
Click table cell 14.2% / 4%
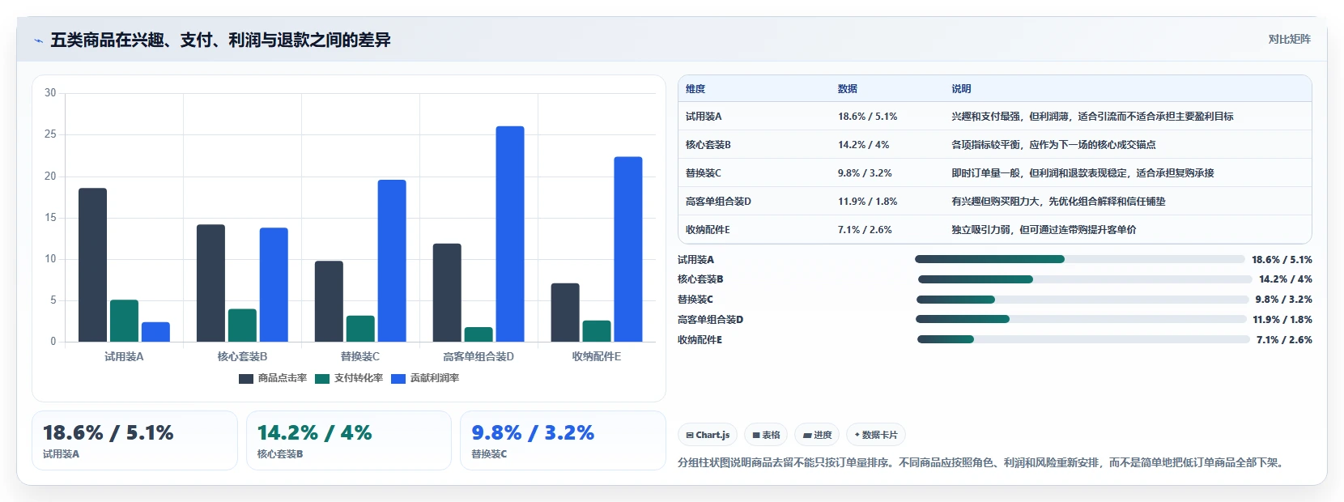pyautogui.click(x=863, y=145)
